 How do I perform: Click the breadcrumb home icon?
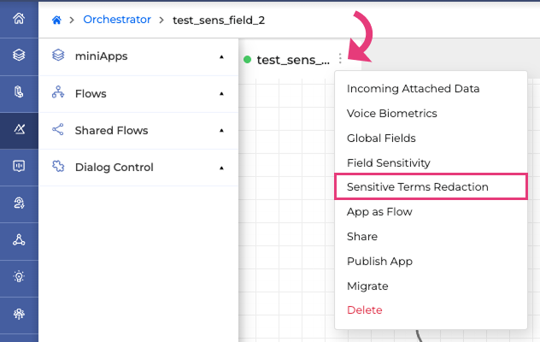tap(57, 19)
